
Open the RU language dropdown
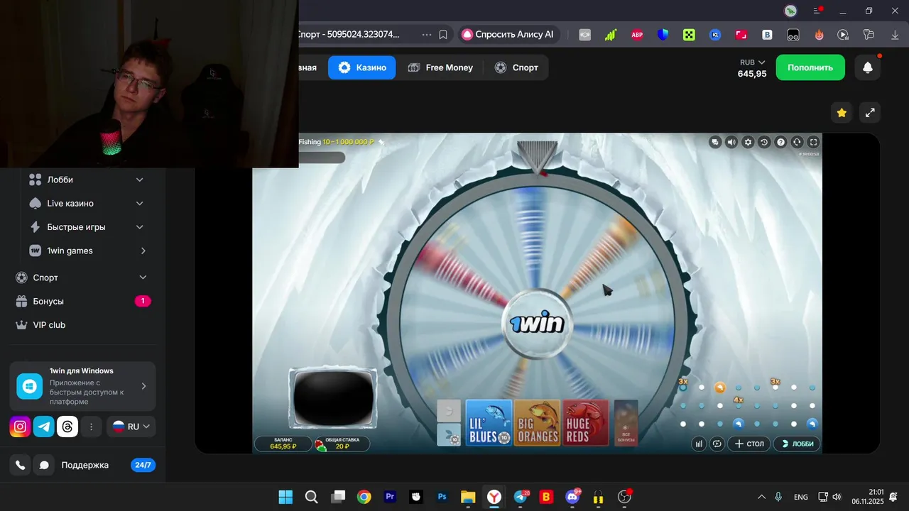[x=131, y=427]
